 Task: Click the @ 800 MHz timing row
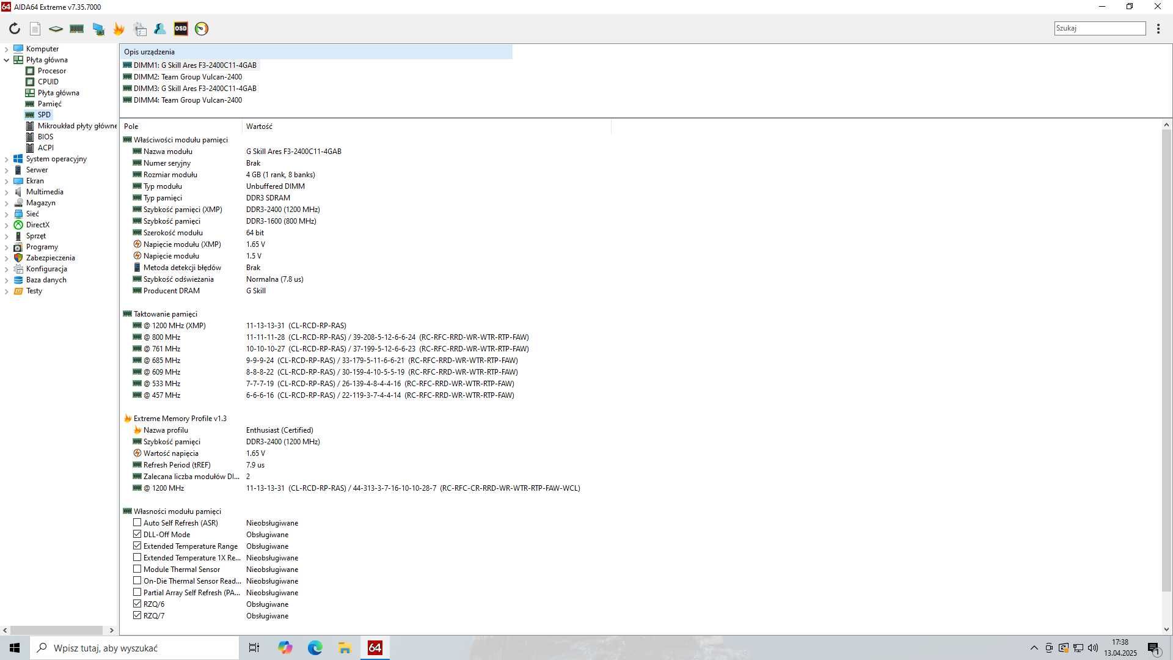tap(365, 337)
